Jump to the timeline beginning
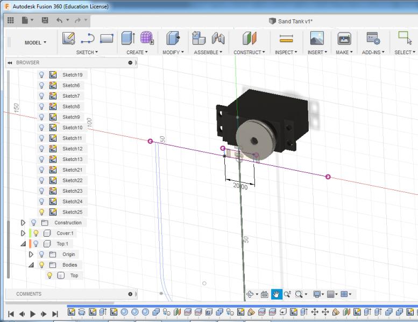This screenshot has width=418, height=322. tap(11, 314)
